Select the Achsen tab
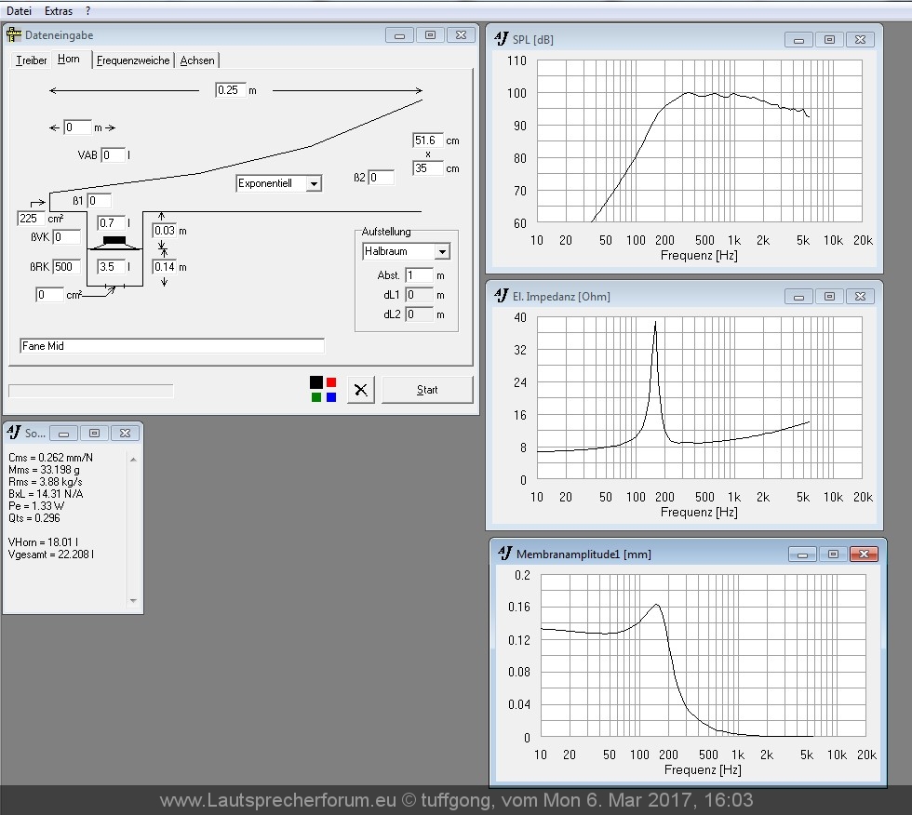Viewport: 912px width, 815px height. 197,60
